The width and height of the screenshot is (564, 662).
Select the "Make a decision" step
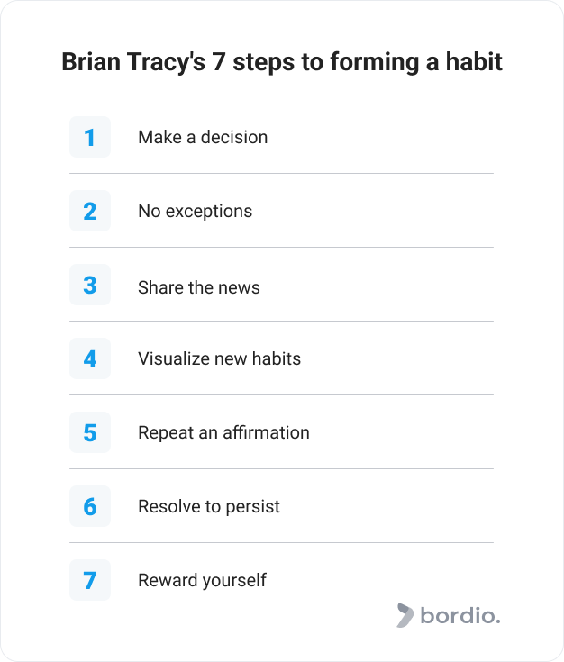pyautogui.click(x=203, y=137)
